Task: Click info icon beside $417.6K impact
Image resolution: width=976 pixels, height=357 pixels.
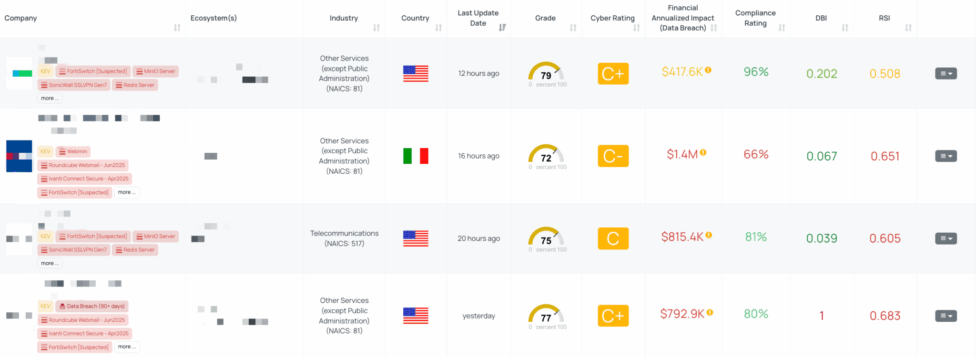Action: point(708,70)
